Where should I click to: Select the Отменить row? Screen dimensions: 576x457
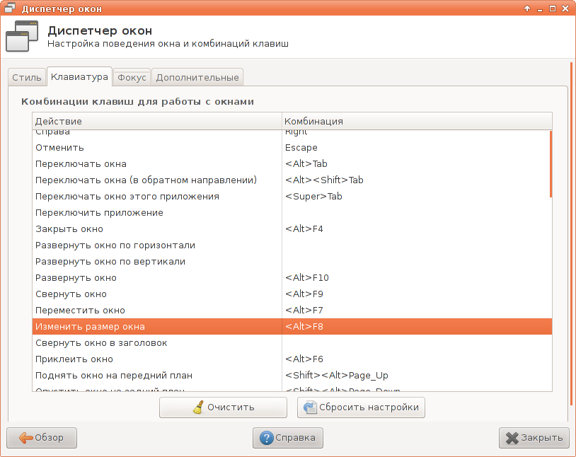(x=292, y=148)
